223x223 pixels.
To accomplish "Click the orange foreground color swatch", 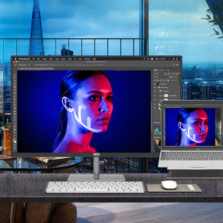I will click(14, 141).
